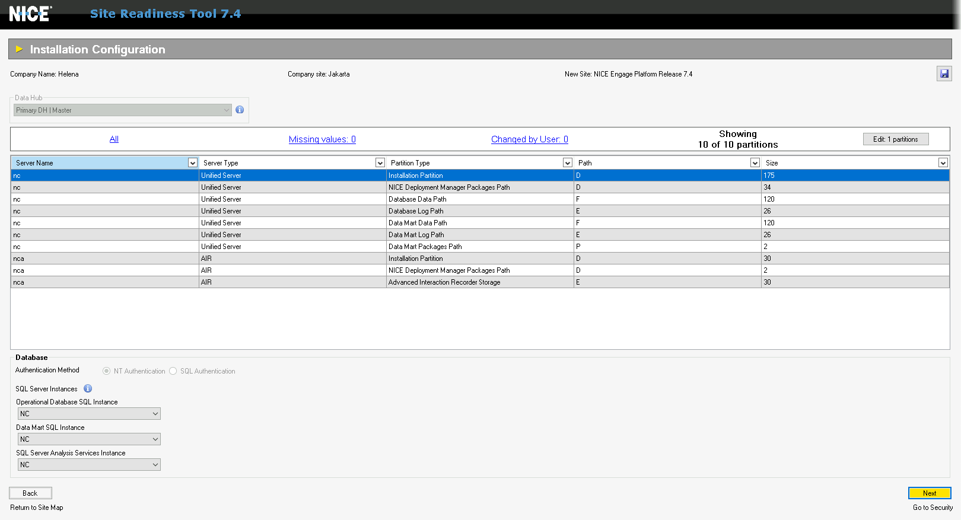
Task: Click the Missing values: 0 link
Action: coord(322,139)
